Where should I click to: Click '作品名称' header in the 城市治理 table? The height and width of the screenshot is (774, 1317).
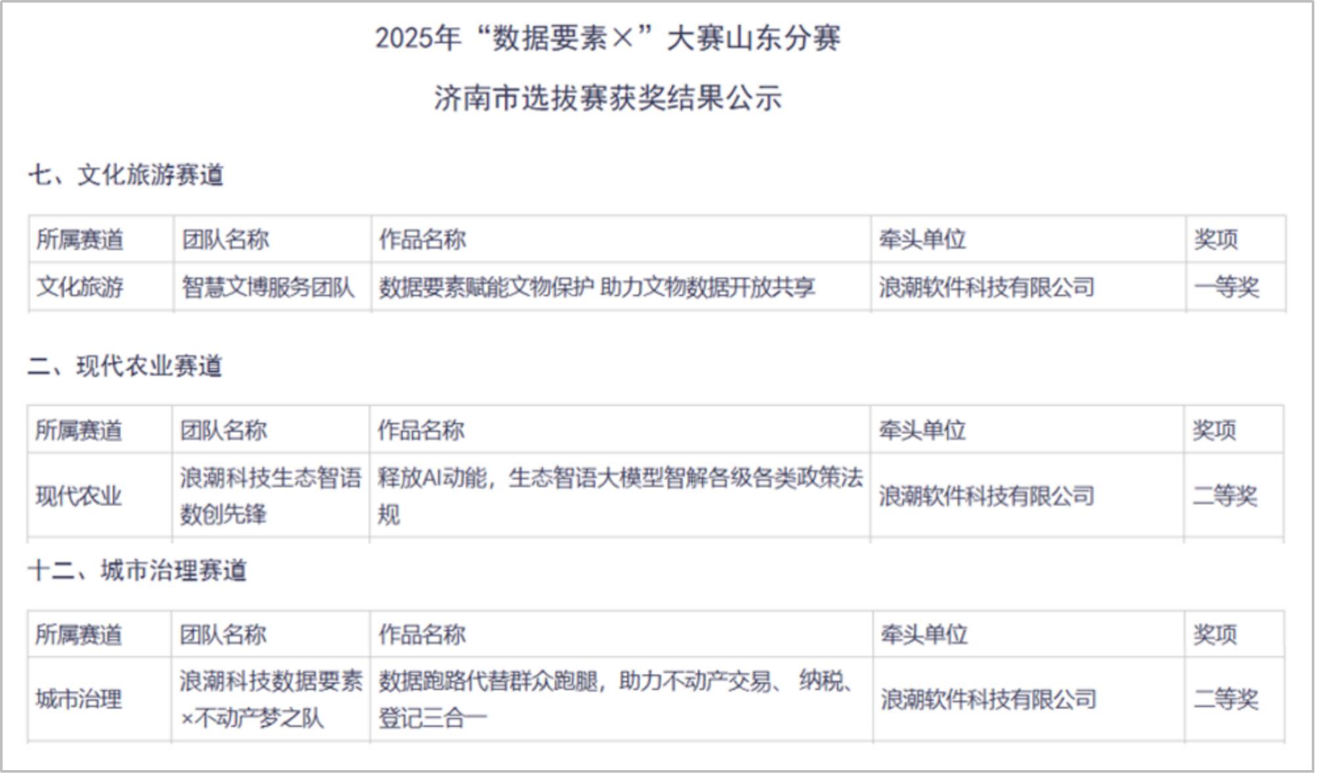coord(422,634)
